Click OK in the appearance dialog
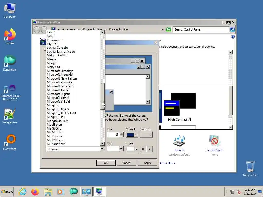The width and height of the screenshot is (263, 197). [x=106, y=163]
